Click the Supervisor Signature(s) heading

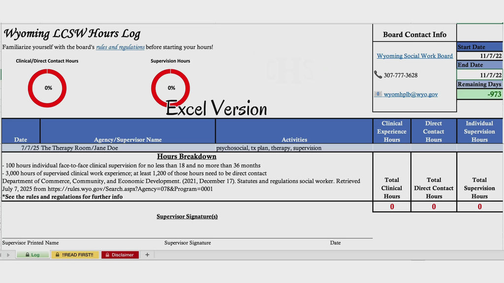(x=187, y=217)
